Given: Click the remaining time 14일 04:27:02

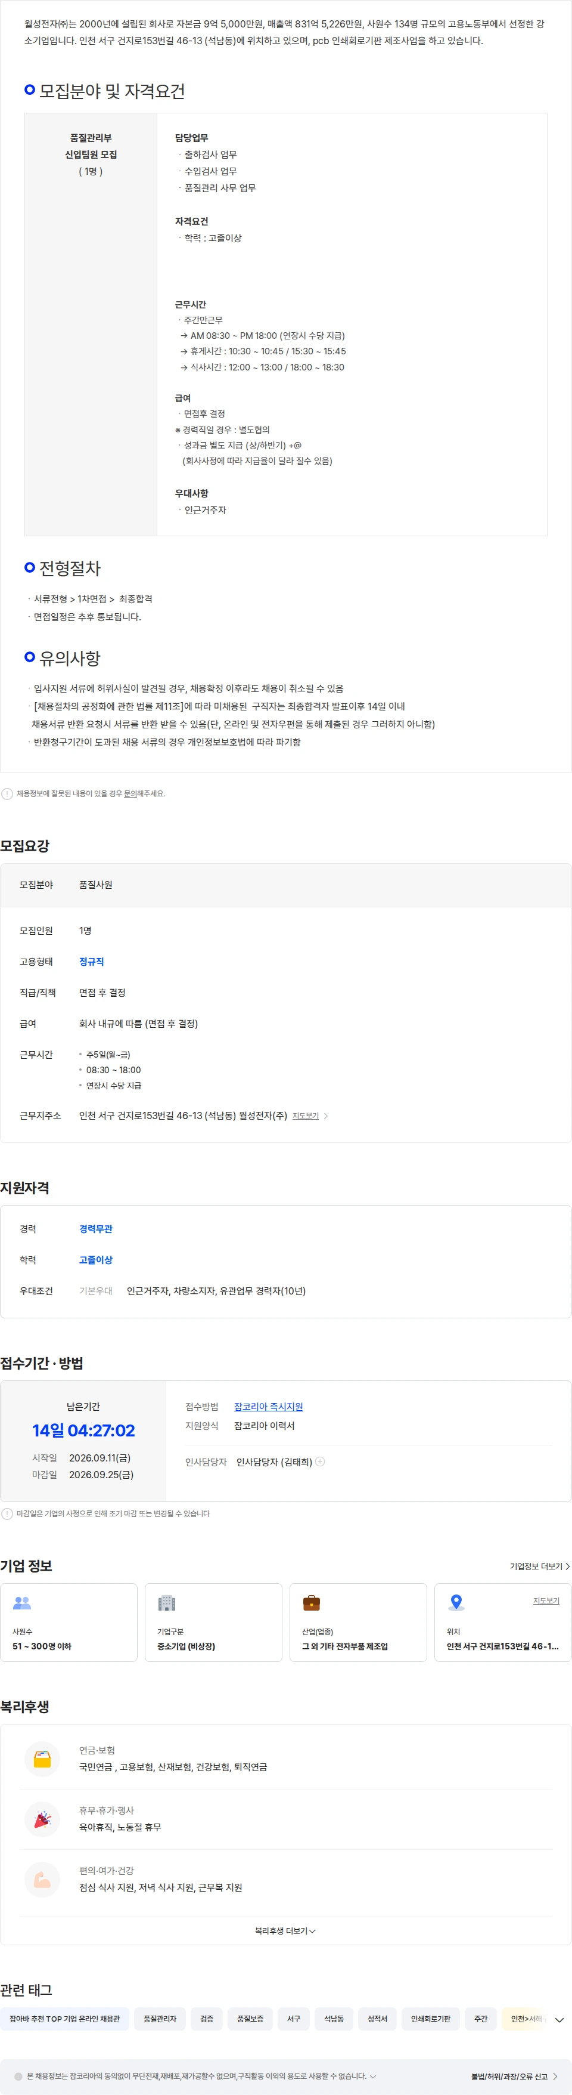Looking at the screenshot, I should point(83,1430).
